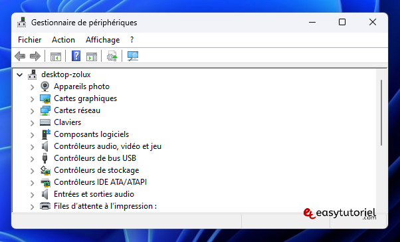Select Entrées et sorties audio label
400x242 pixels.
click(94, 194)
